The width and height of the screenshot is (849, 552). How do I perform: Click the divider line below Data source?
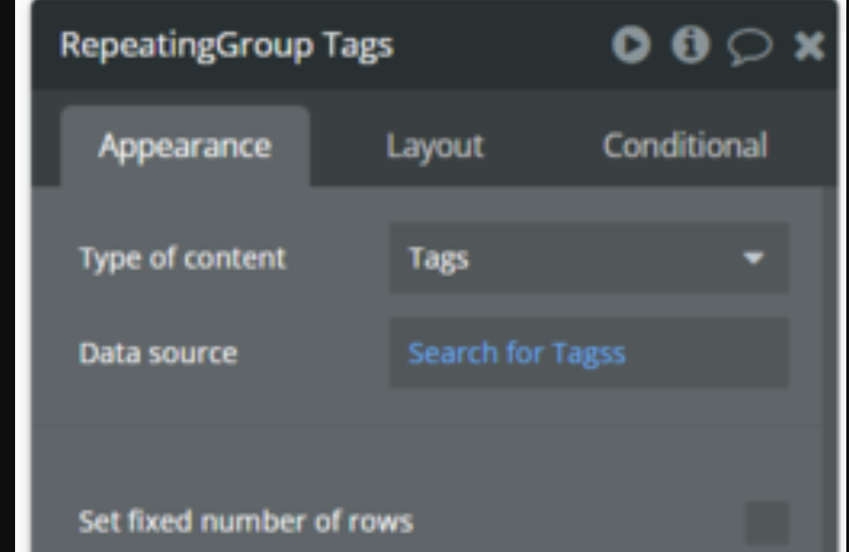pyautogui.click(x=428, y=425)
